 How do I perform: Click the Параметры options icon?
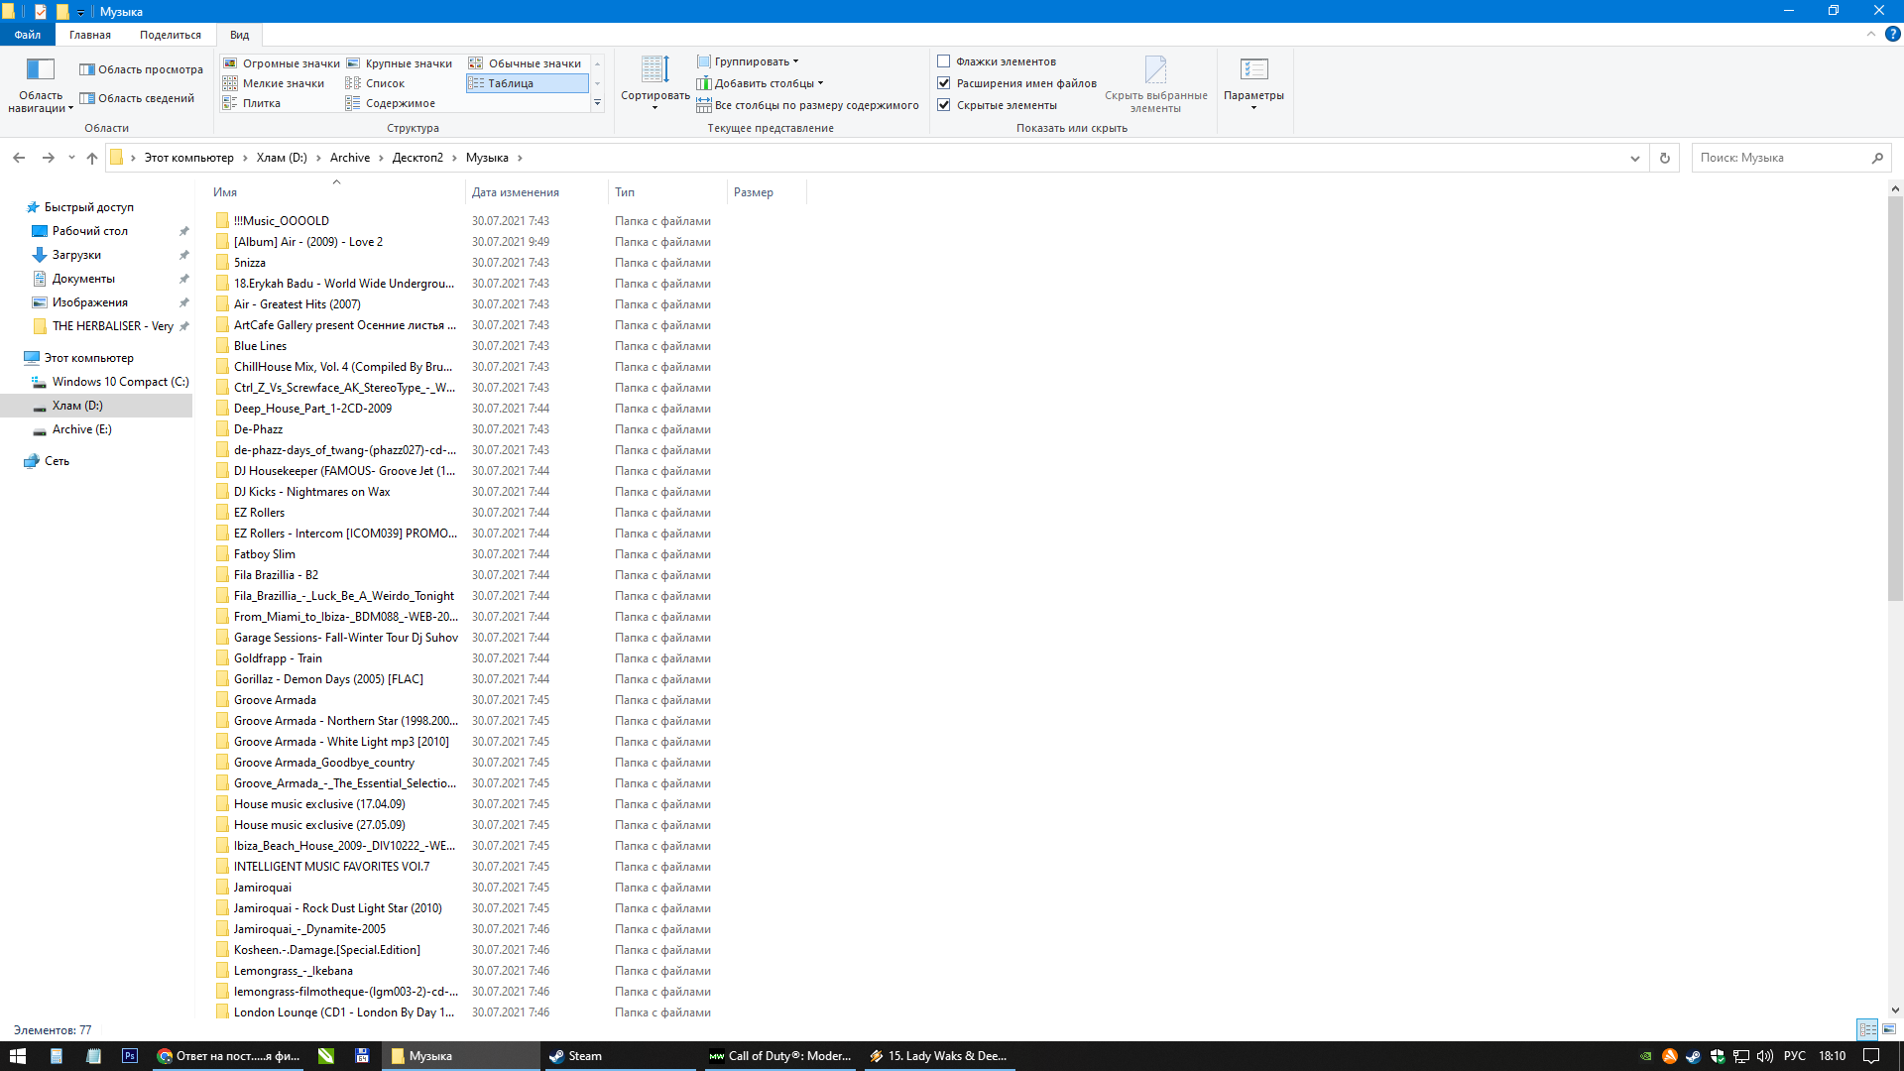[x=1253, y=70]
